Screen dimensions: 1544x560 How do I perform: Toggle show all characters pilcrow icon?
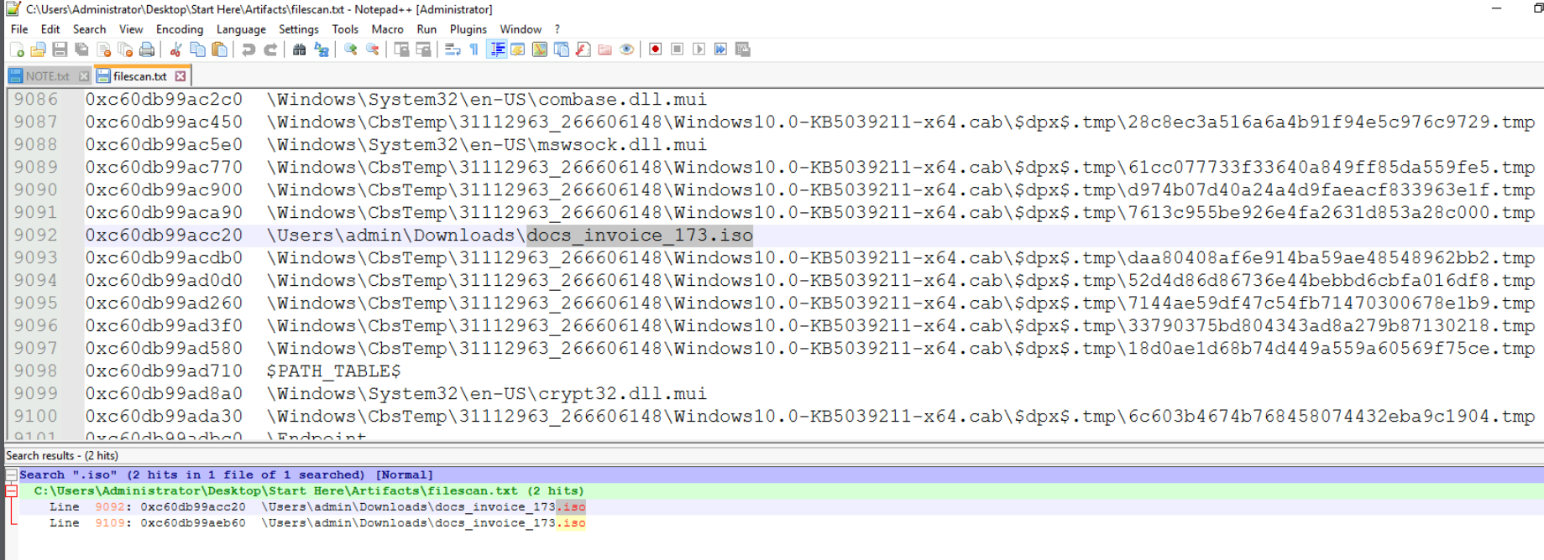coord(474,49)
